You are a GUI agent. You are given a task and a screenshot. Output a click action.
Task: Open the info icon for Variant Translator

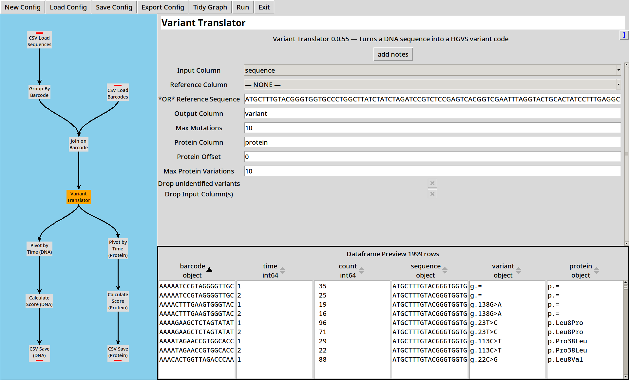(624, 35)
